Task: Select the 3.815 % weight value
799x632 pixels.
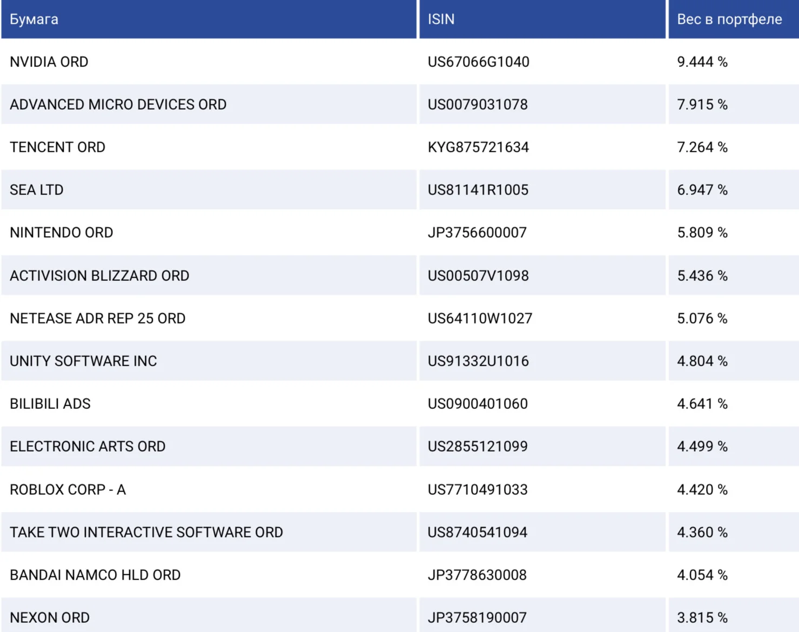Action: [702, 618]
